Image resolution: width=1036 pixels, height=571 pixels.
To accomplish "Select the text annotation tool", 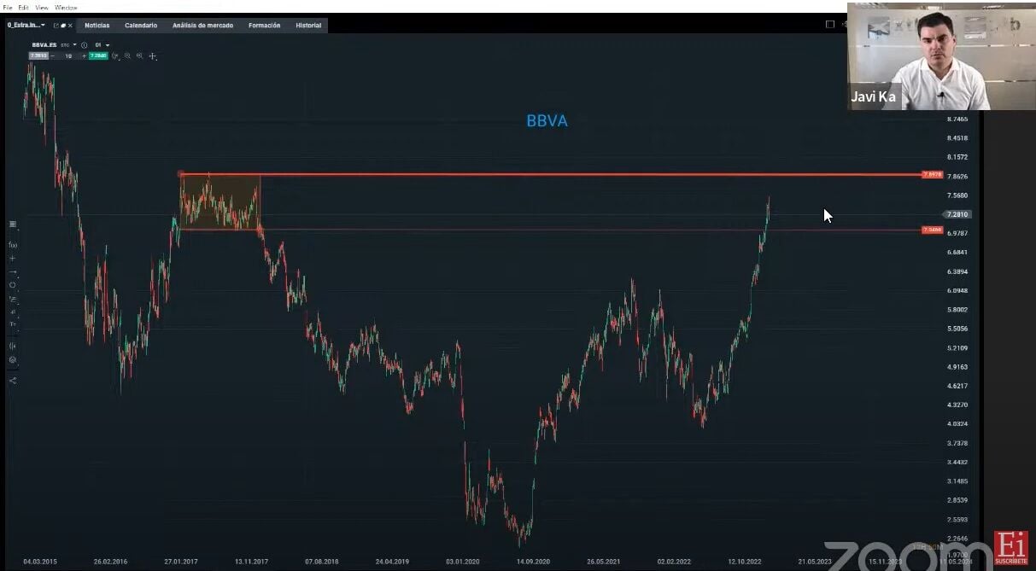I will tap(13, 324).
